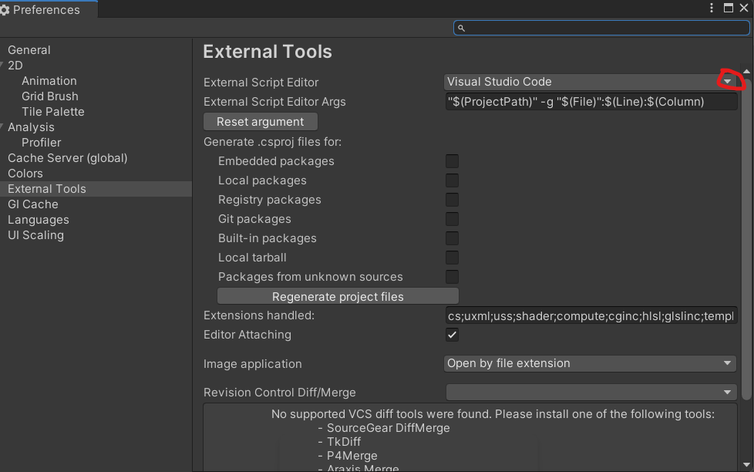Click the 'Generate .csproj files for:' label
The height and width of the screenshot is (472, 754).
tap(272, 142)
